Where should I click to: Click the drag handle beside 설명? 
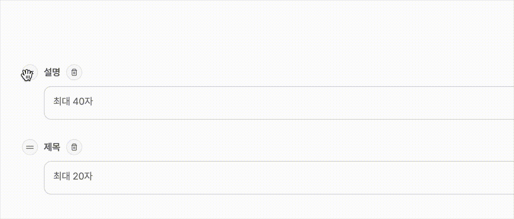(30, 72)
